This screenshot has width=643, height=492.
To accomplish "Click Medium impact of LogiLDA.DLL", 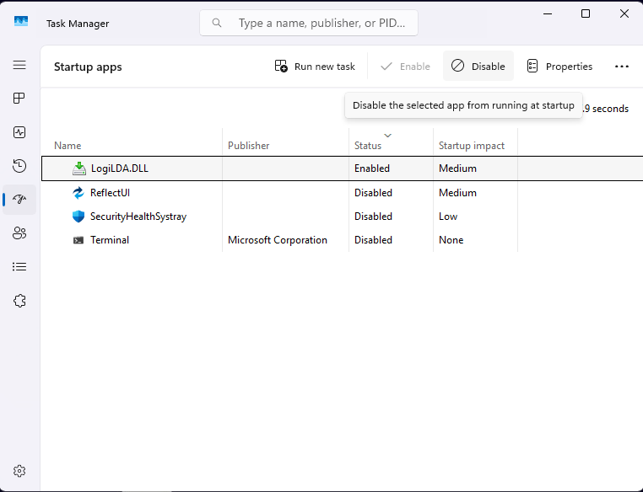I will pos(457,168).
